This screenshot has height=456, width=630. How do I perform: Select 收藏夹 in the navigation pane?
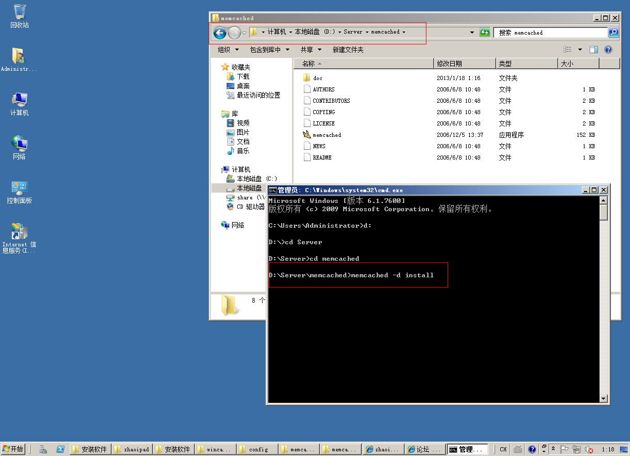pos(240,67)
